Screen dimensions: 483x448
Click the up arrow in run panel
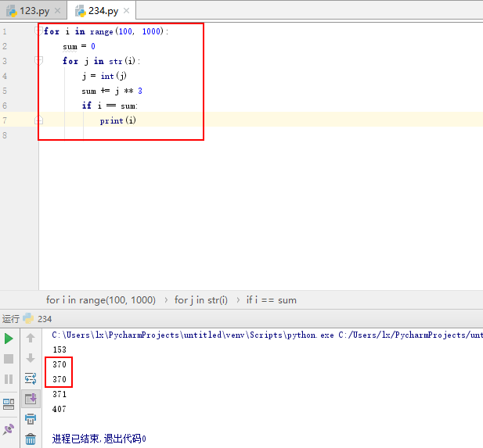(31, 339)
